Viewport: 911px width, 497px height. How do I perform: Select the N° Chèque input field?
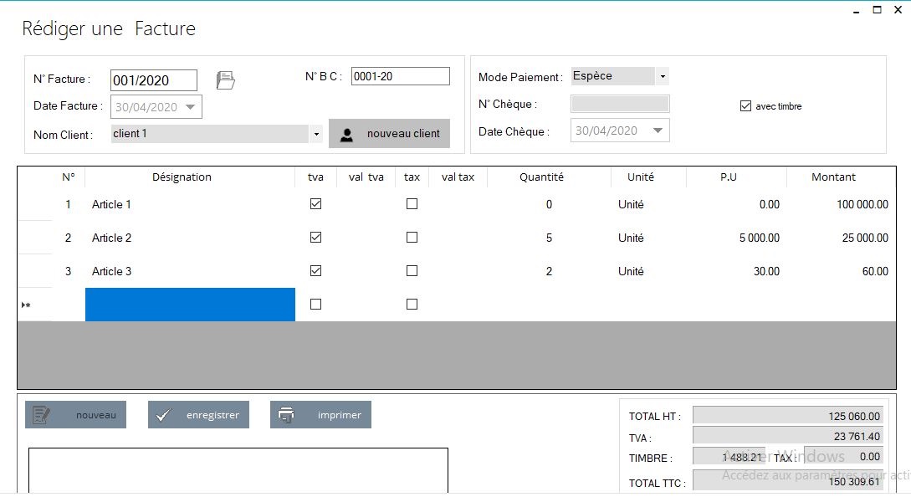point(619,104)
